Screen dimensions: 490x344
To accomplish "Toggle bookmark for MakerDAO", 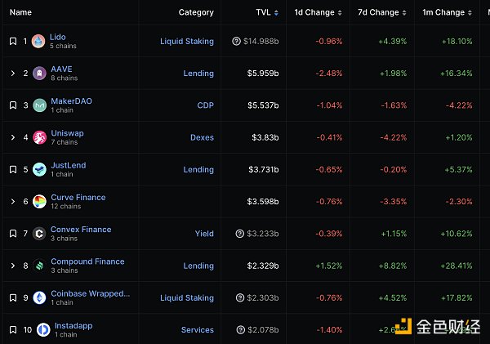I will [13, 105].
